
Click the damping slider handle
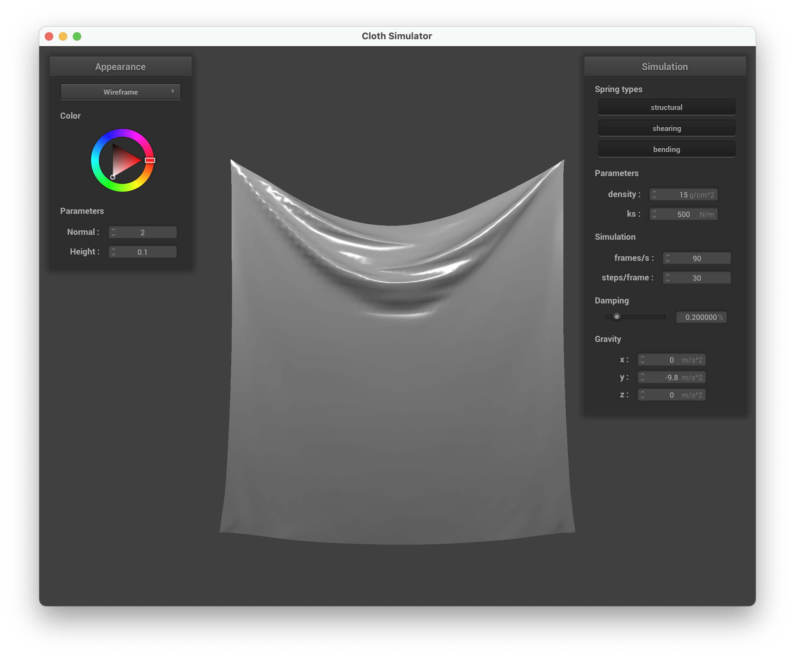pos(617,316)
